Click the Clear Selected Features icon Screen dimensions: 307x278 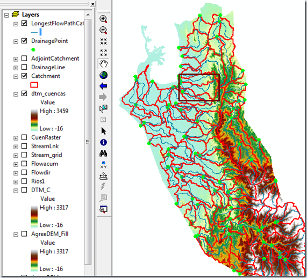click(103, 120)
